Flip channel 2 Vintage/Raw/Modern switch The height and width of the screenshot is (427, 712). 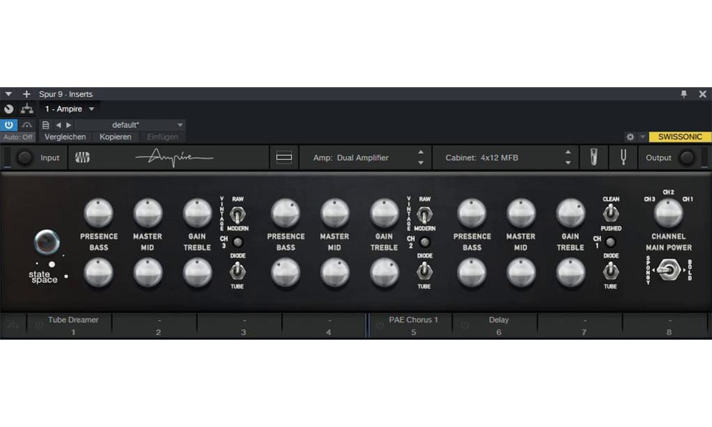tap(424, 213)
